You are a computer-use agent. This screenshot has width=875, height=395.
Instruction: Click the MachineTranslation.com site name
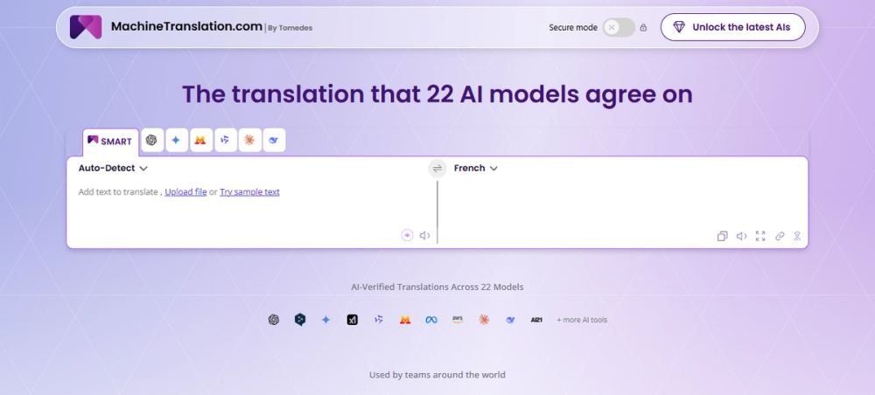click(186, 26)
